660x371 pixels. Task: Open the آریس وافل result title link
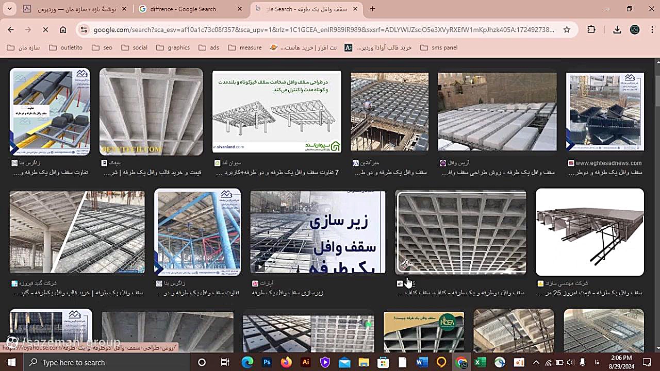tap(498, 173)
